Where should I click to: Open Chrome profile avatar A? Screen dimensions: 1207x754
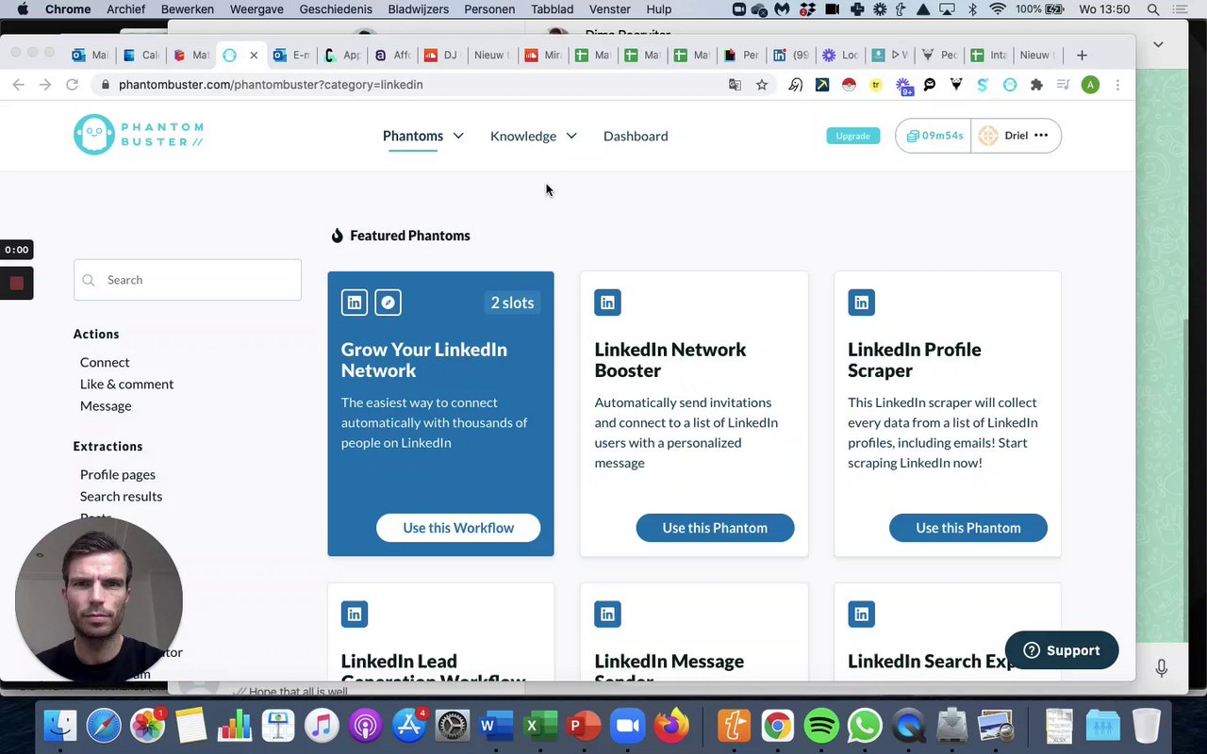(x=1090, y=85)
